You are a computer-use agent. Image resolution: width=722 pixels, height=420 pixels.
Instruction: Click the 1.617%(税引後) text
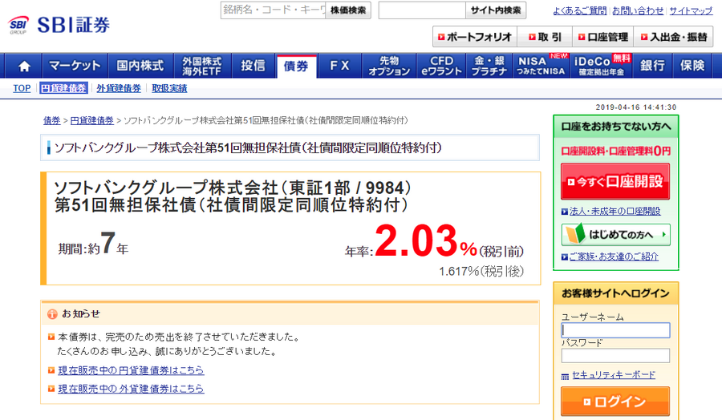coord(481,272)
